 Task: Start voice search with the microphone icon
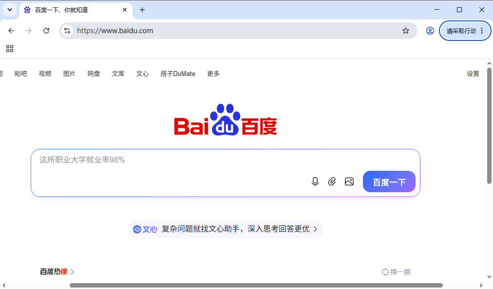click(x=315, y=181)
